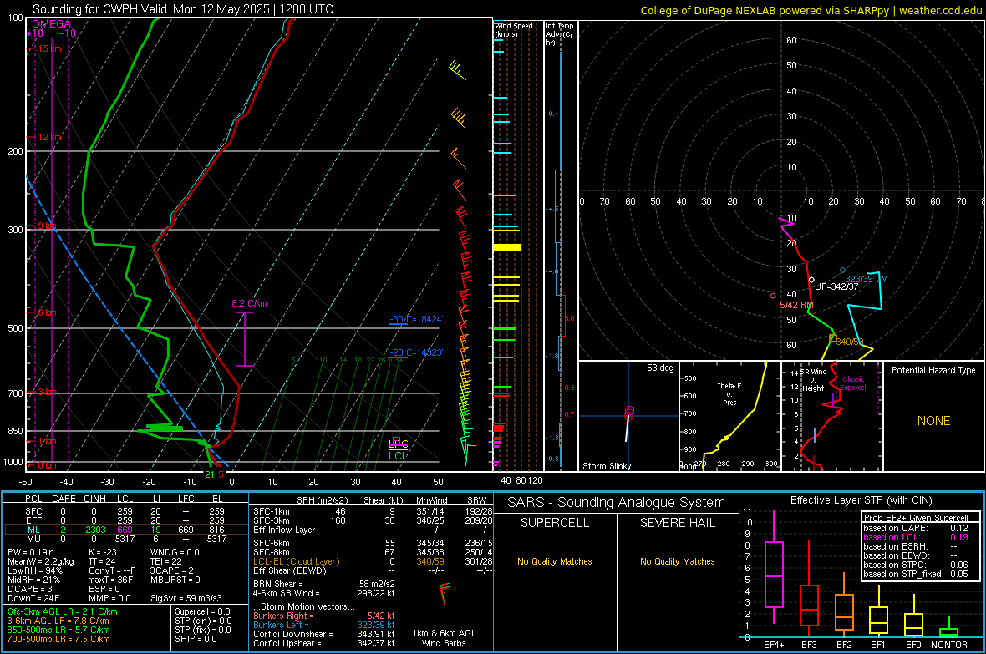
Task: Select the highlighted ML parcel row
Action: coord(125,530)
